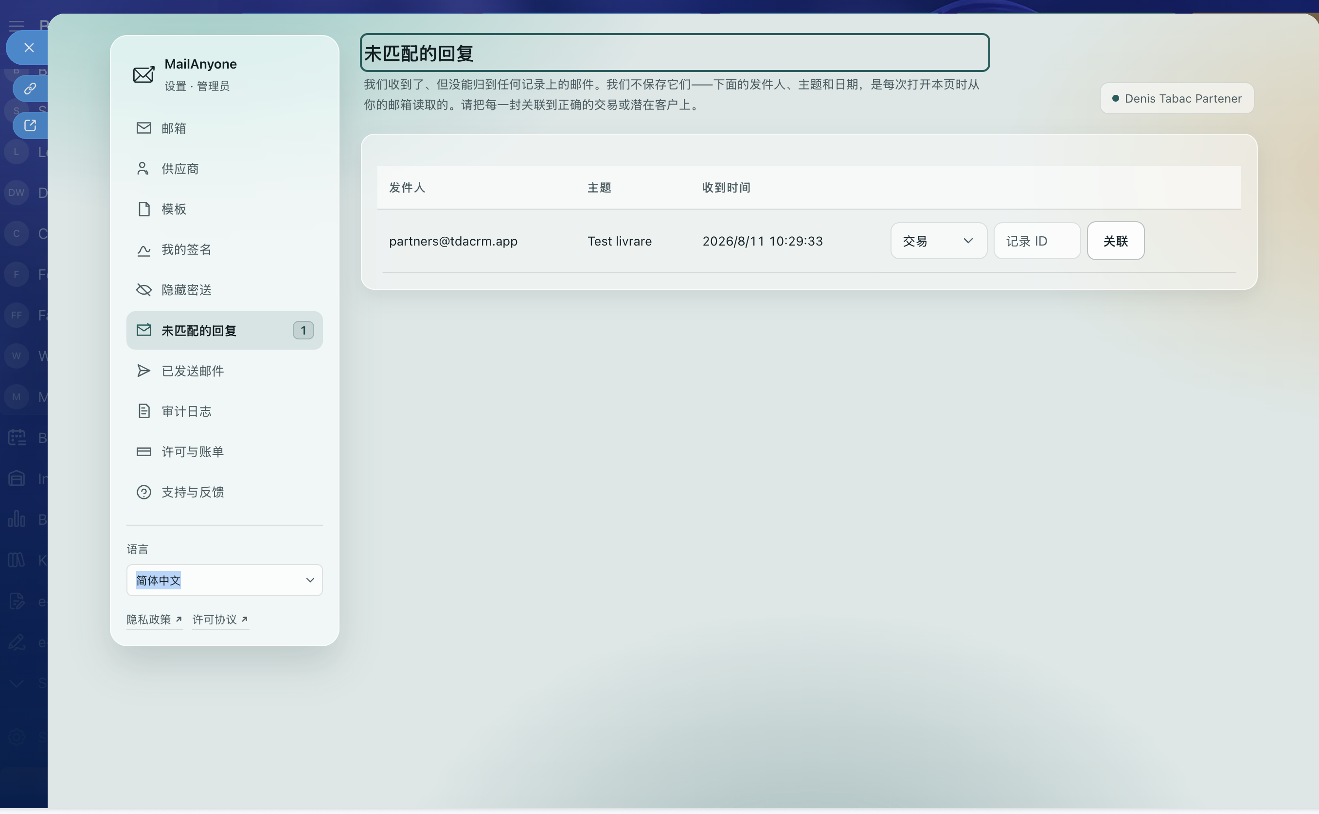Click the question mark icon for 支持与反馈

pyautogui.click(x=144, y=492)
